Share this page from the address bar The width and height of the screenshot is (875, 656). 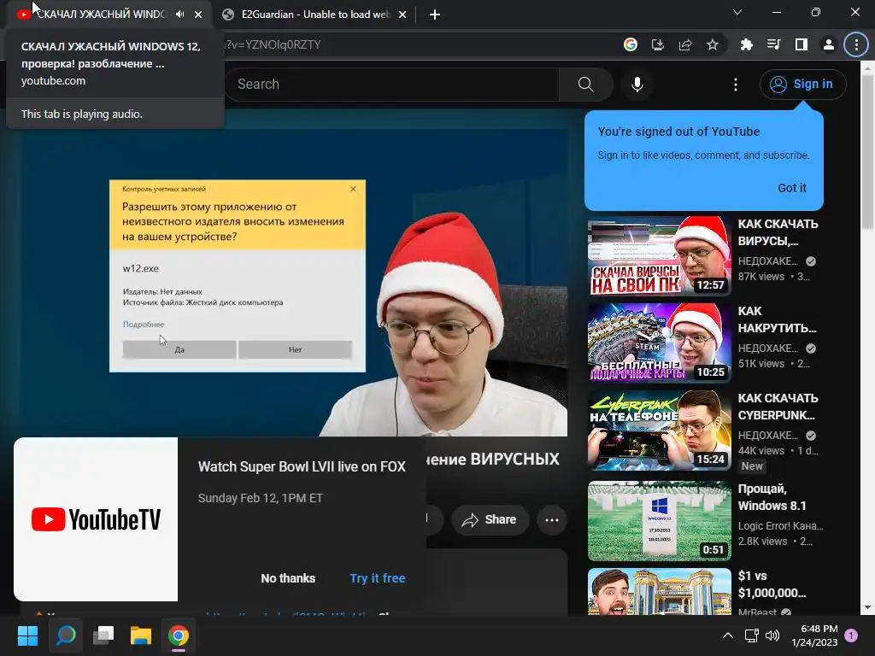[x=685, y=44]
